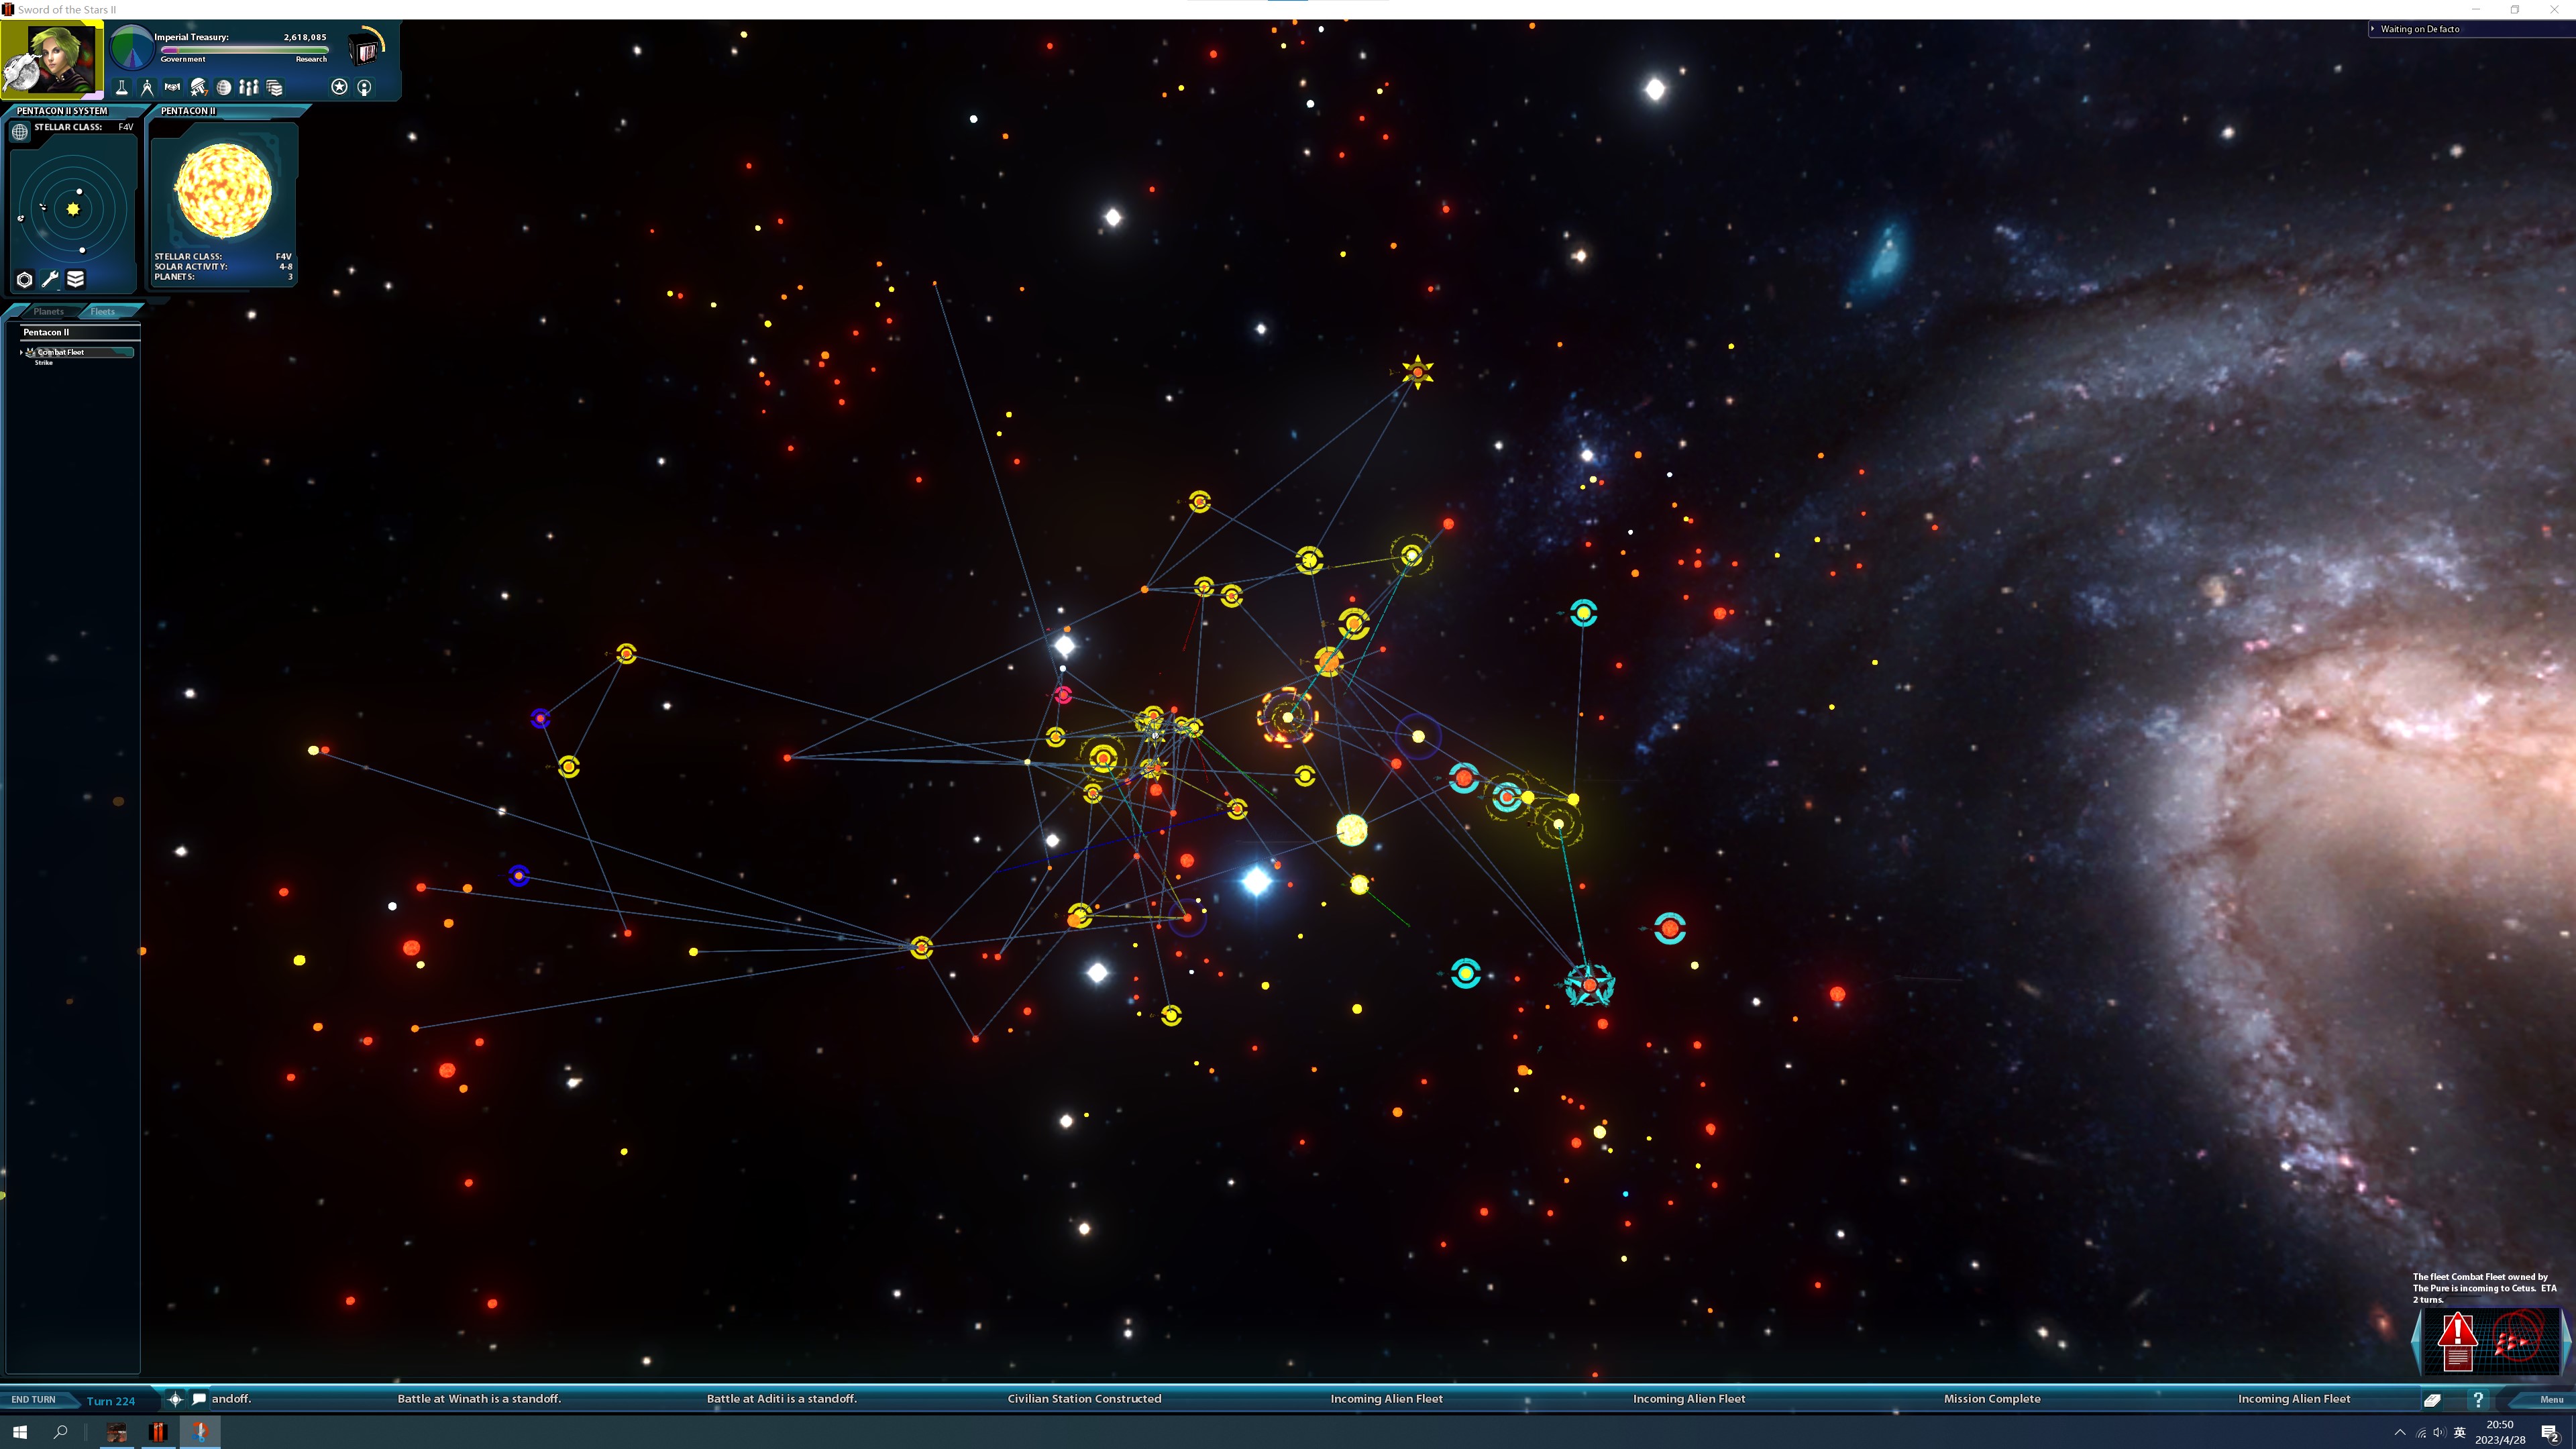Open the volume control in system tray
The width and height of the screenshot is (2576, 1449).
tap(2439, 1432)
